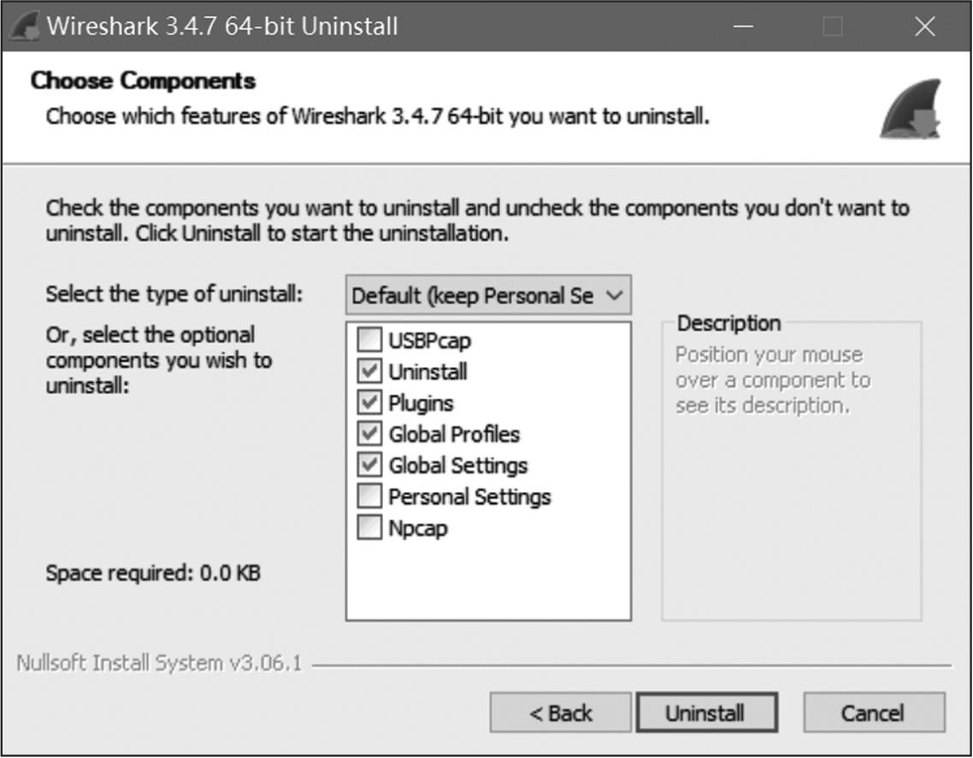Go back with the Back button

tap(560, 713)
